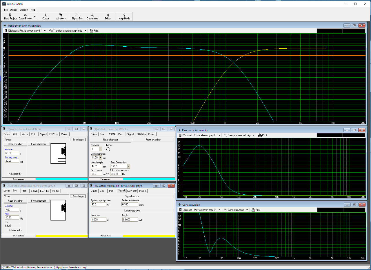371x270 pixels.
Task: Click Box shape button in Closed box window
Action: click(x=78, y=196)
